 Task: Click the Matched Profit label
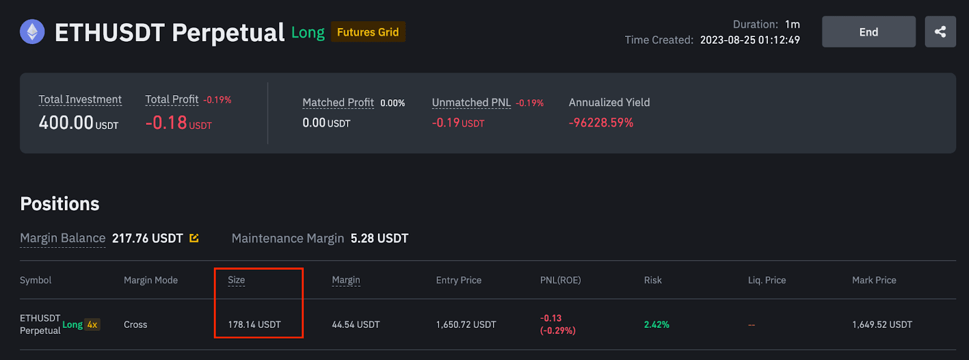pyautogui.click(x=338, y=102)
